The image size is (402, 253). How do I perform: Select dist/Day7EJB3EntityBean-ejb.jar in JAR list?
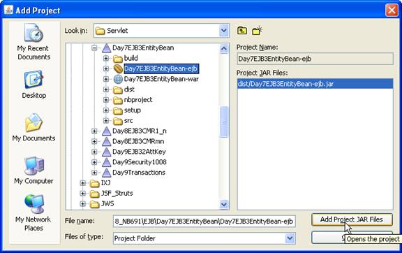point(315,84)
